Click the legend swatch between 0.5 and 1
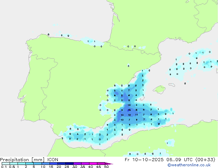Screen dimensions: 218x168 14,164
